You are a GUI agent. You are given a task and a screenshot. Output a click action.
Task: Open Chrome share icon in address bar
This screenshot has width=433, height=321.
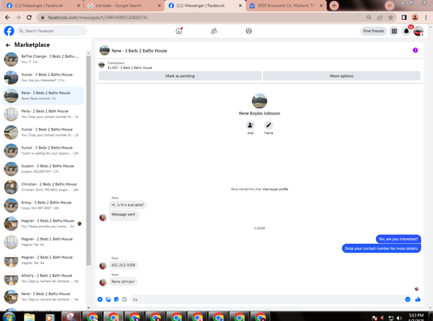pyautogui.click(x=380, y=17)
